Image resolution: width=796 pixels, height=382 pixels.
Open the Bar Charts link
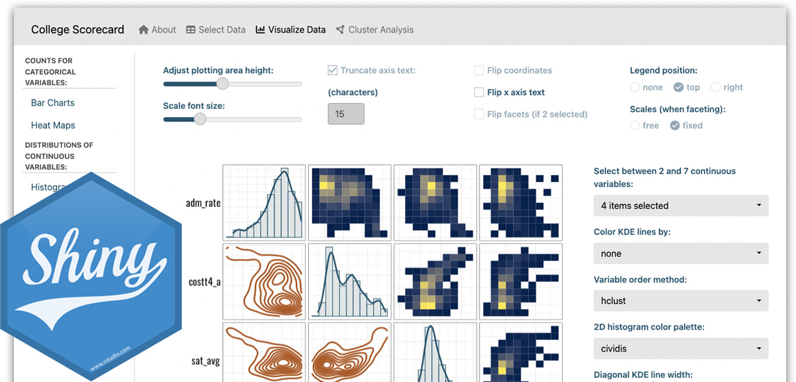click(52, 103)
